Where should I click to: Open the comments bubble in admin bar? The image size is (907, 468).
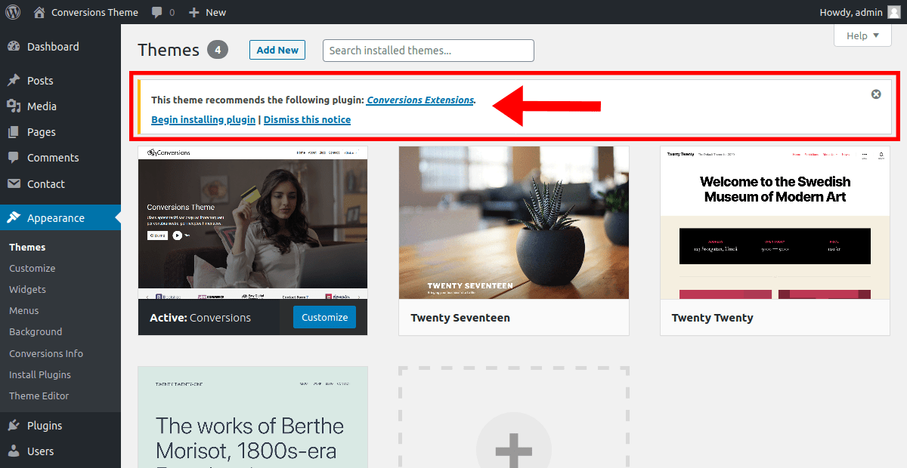tap(156, 12)
